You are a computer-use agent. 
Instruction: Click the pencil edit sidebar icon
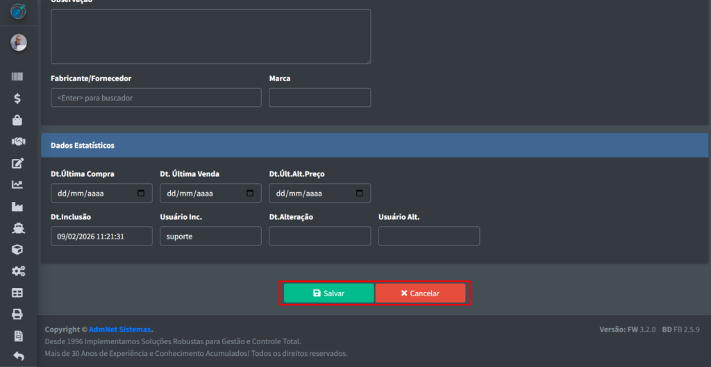pos(18,163)
